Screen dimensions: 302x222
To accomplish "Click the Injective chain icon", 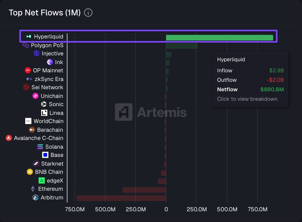I will click(37, 53).
